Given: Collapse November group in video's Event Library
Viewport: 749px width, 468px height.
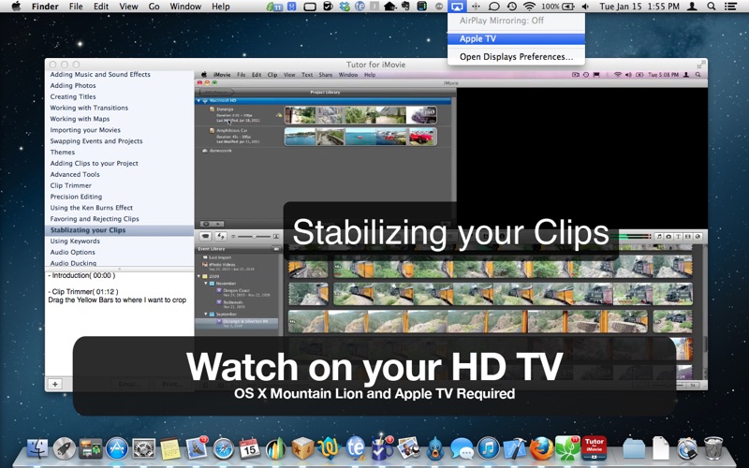Looking at the screenshot, I should point(206,284).
